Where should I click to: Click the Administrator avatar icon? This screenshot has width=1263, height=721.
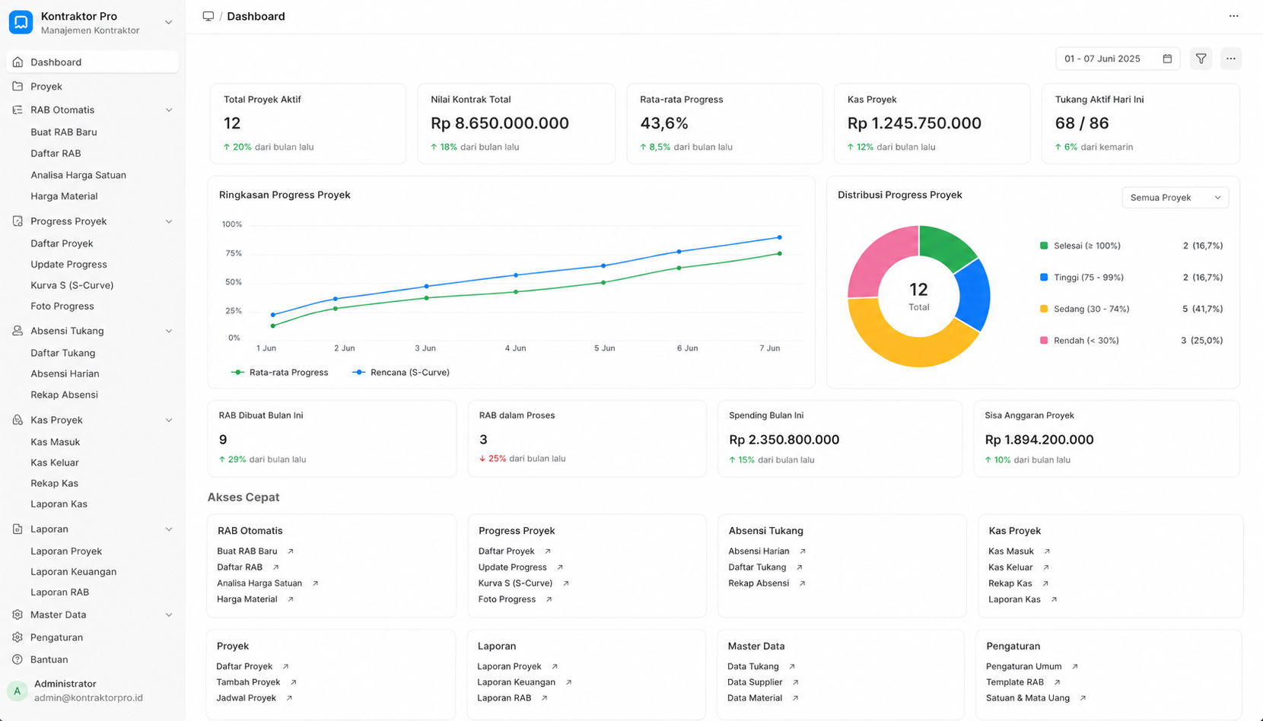[x=17, y=691]
